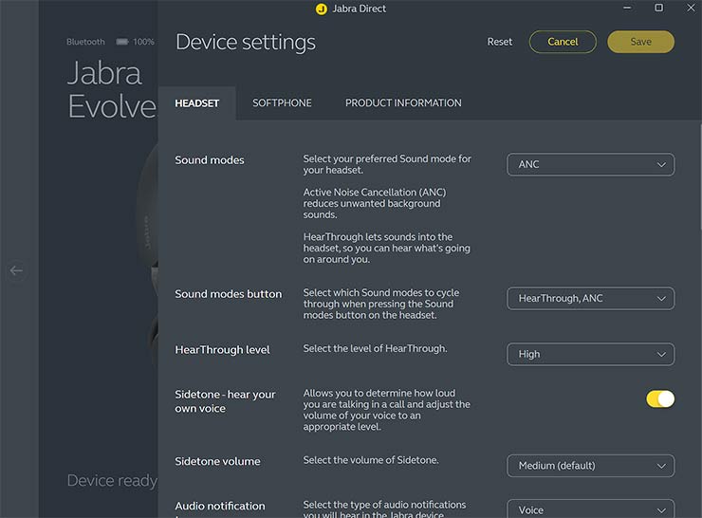Switch to the SOFTPHONE tab
Screen dimensions: 702x518
tap(282, 102)
